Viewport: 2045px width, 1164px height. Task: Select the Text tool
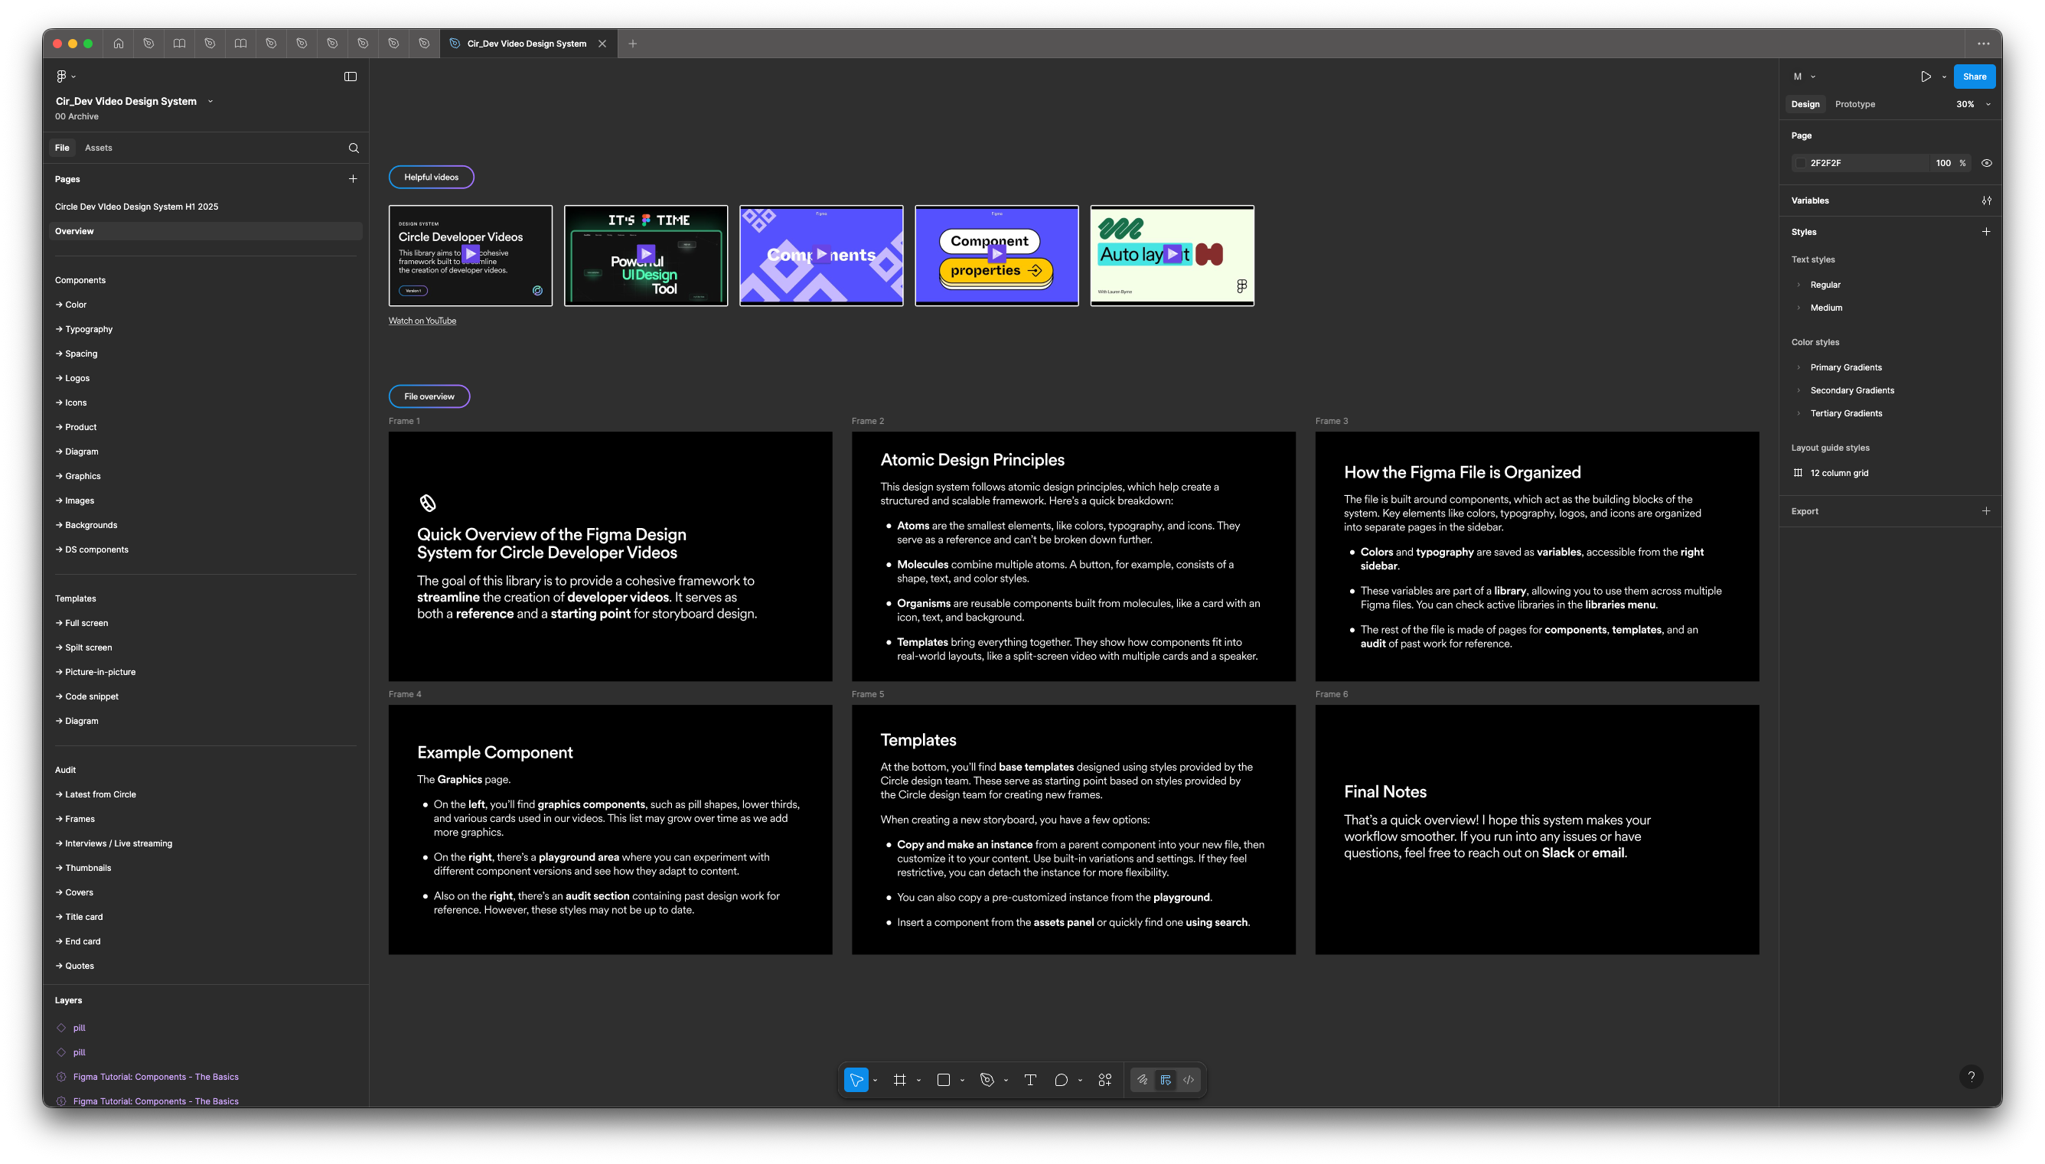tap(1030, 1080)
